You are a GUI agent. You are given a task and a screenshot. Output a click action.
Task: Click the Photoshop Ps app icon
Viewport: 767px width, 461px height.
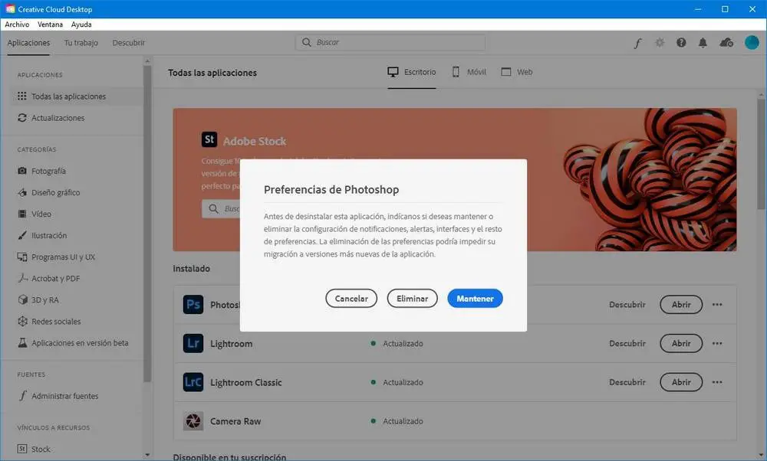click(193, 304)
